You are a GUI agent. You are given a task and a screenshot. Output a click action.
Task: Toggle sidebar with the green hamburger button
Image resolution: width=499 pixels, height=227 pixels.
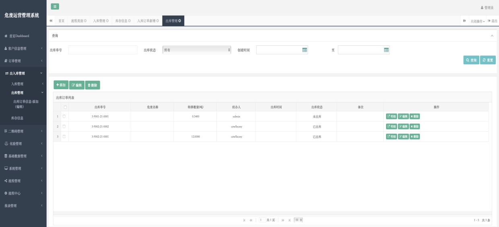55,6
